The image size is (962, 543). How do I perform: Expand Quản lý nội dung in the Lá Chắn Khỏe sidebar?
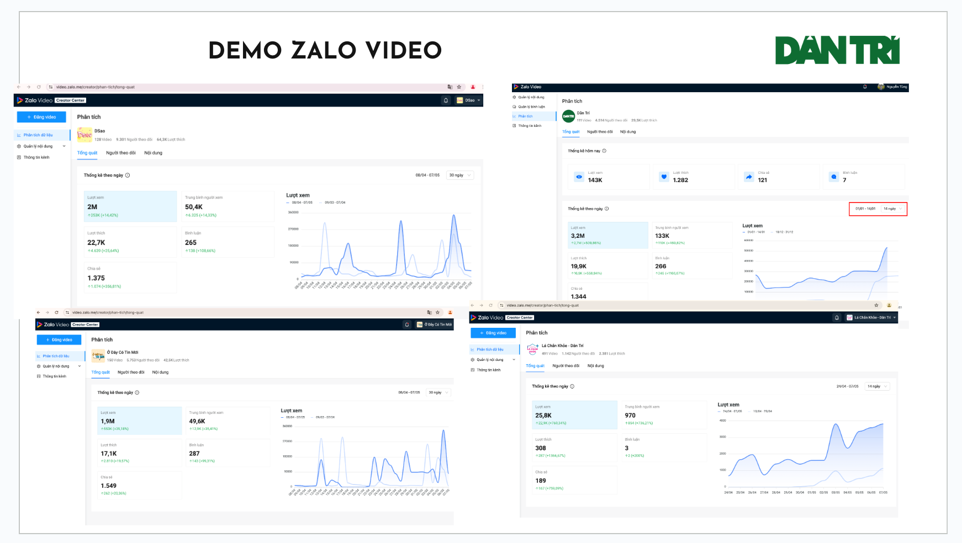[514, 360]
